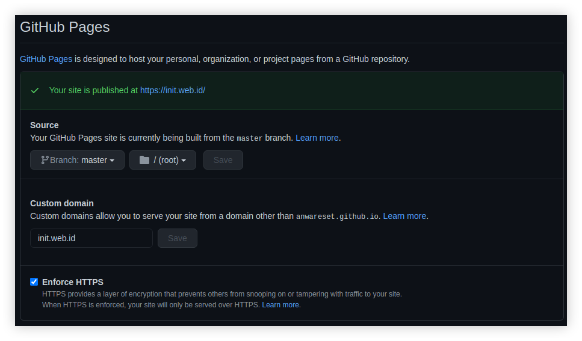Click the git branch icon
The width and height of the screenshot is (582, 341).
point(45,160)
